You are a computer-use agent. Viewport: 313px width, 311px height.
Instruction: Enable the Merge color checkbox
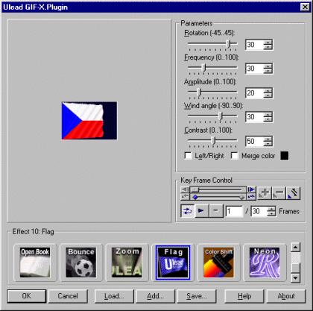pos(234,156)
